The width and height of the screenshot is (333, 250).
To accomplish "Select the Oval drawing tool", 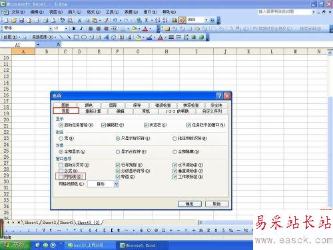I will point(84,37).
